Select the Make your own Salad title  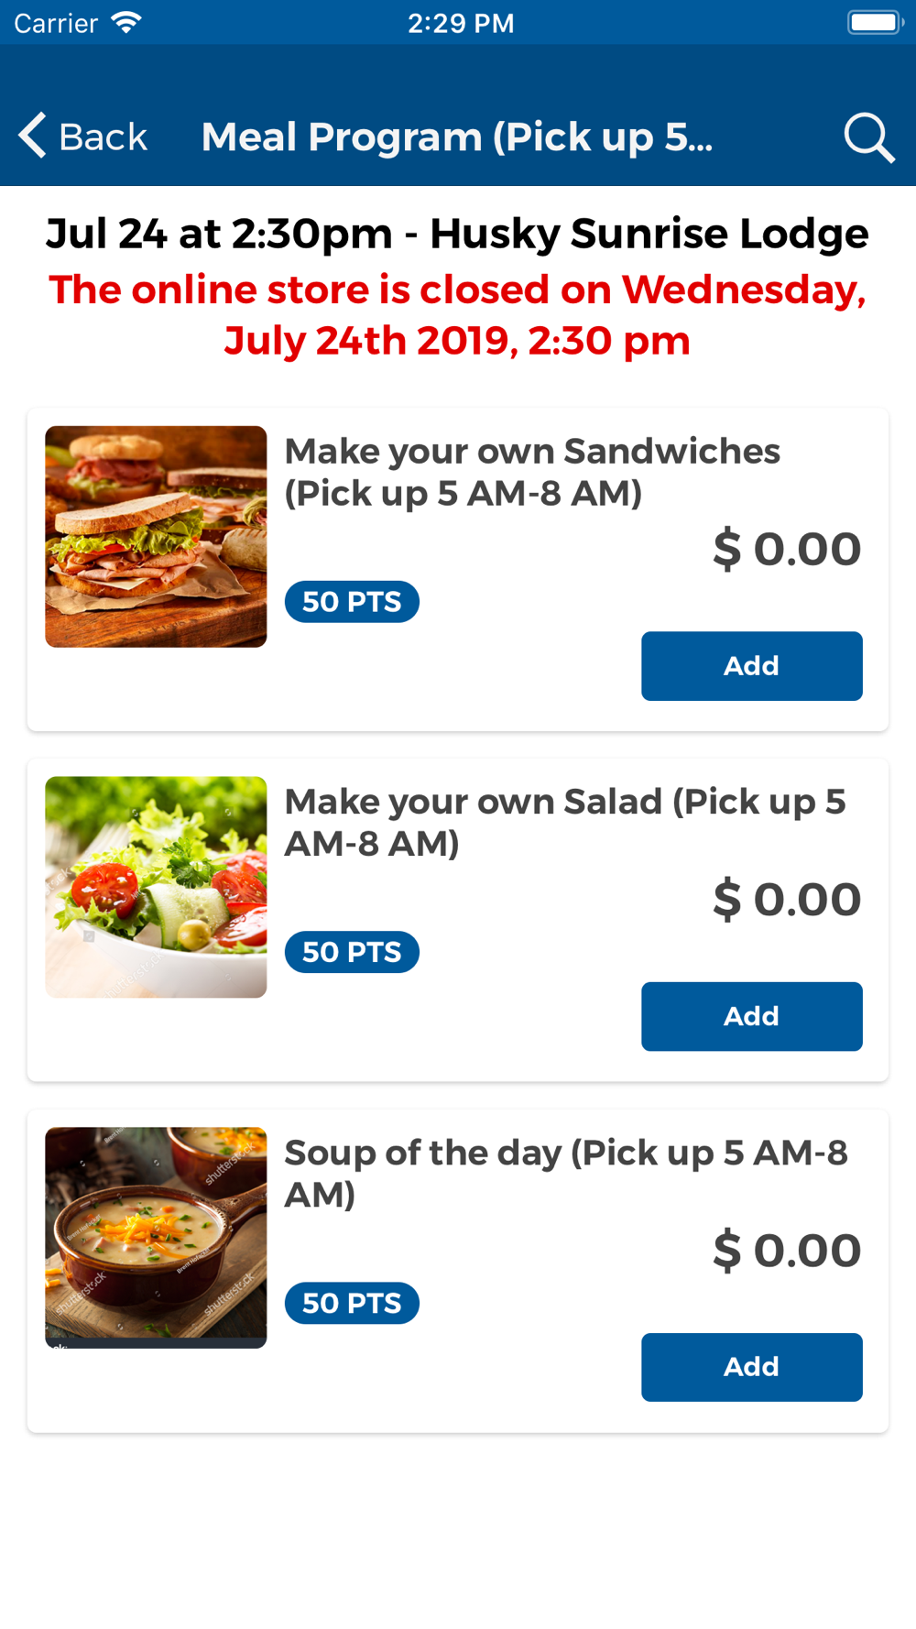(565, 822)
